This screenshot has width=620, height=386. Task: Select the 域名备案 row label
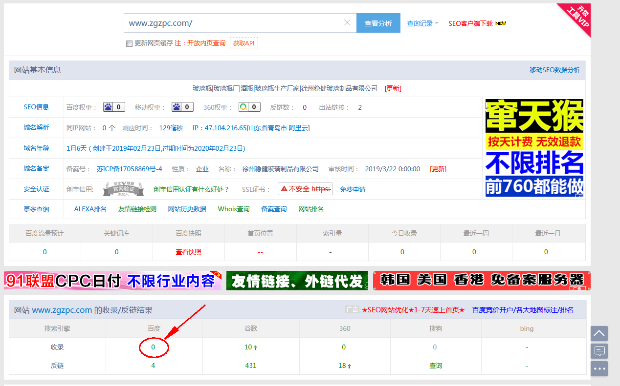coord(37,169)
